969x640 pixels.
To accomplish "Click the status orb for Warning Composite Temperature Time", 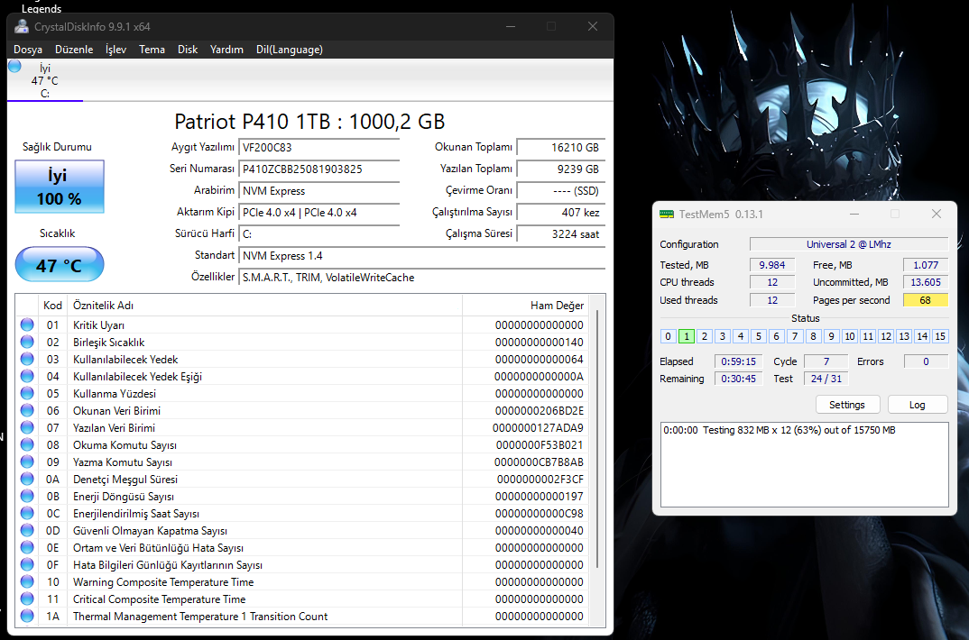I will pos(27,581).
